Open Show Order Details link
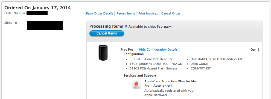 [99, 13]
